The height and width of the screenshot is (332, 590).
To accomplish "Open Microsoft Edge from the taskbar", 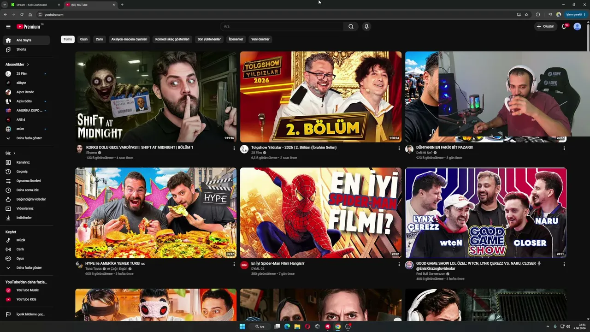I will (287, 326).
